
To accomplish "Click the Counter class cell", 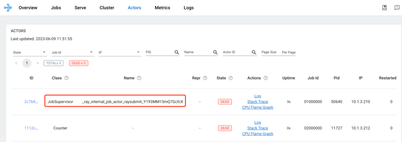I will pos(60,128).
